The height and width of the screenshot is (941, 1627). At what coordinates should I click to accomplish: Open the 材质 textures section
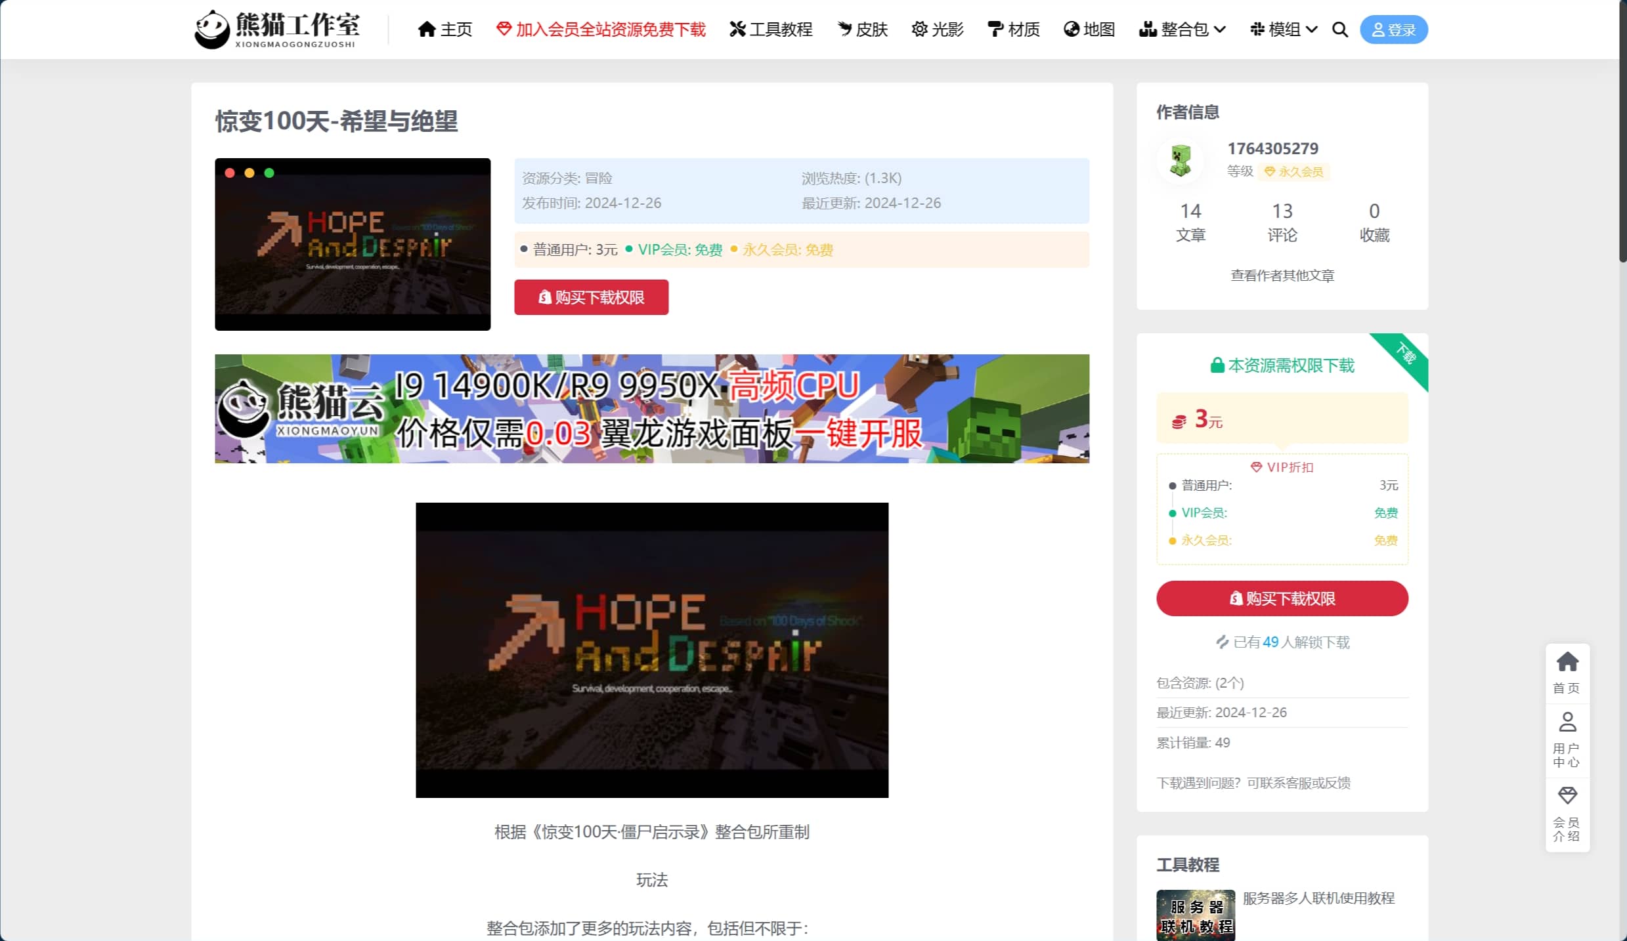[1014, 30]
